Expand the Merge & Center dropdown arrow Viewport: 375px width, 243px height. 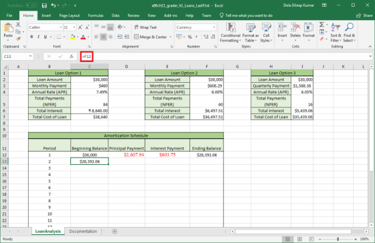(171, 37)
